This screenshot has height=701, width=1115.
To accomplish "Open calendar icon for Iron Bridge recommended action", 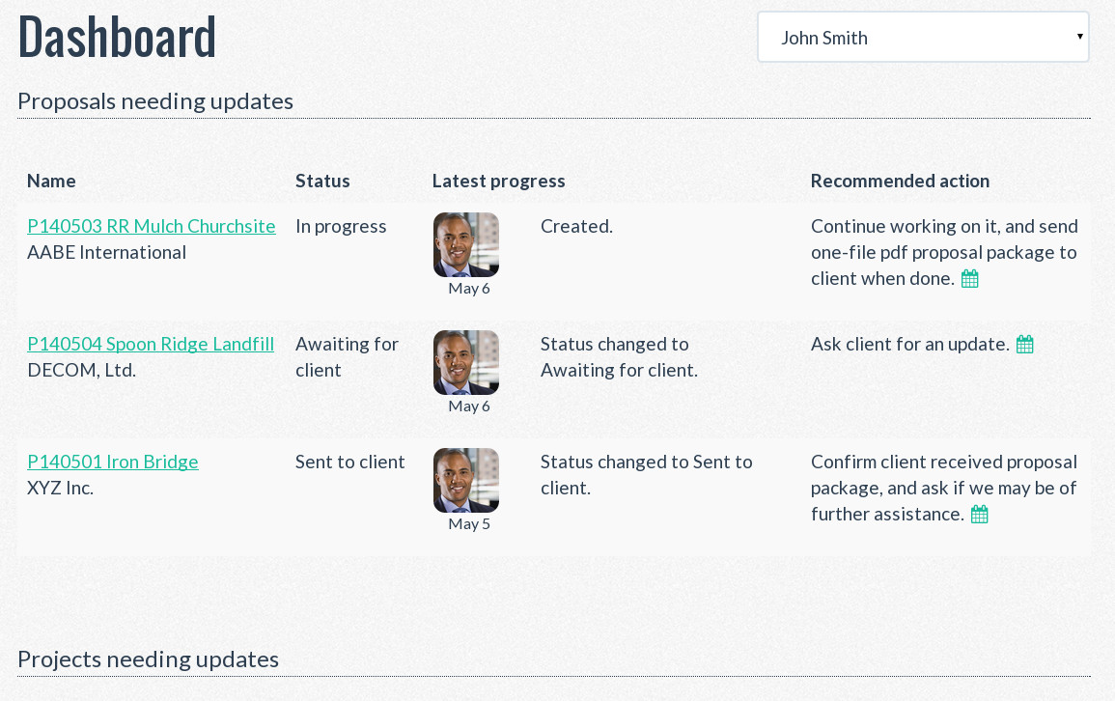I will pos(979,515).
